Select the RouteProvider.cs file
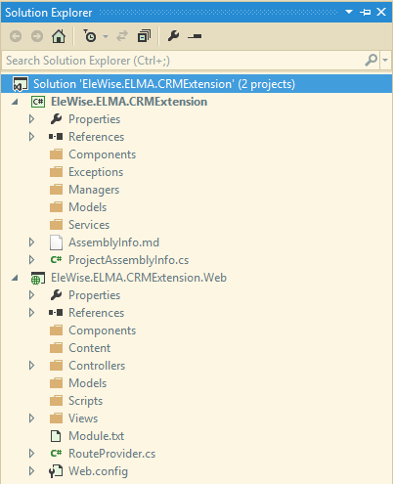 111,454
